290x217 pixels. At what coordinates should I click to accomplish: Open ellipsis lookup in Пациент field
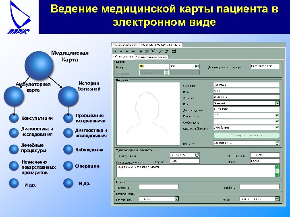(277, 143)
